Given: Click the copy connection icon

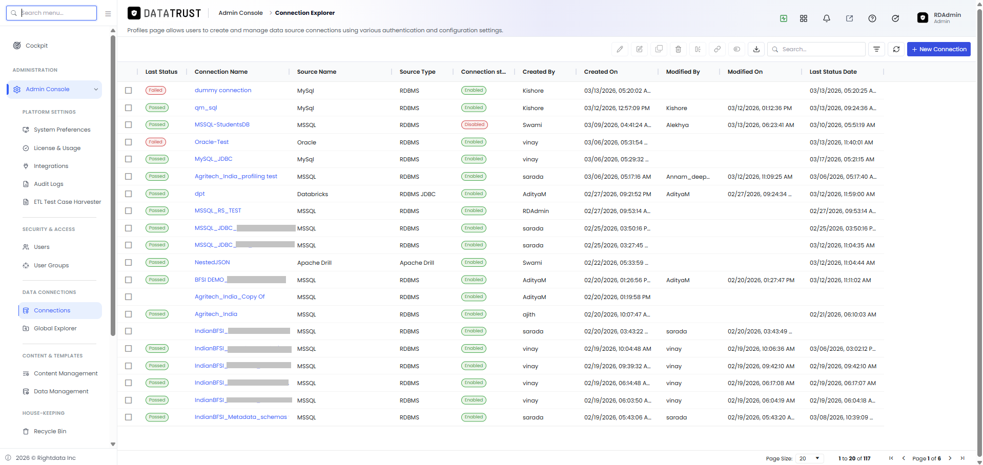Looking at the screenshot, I should 659,49.
